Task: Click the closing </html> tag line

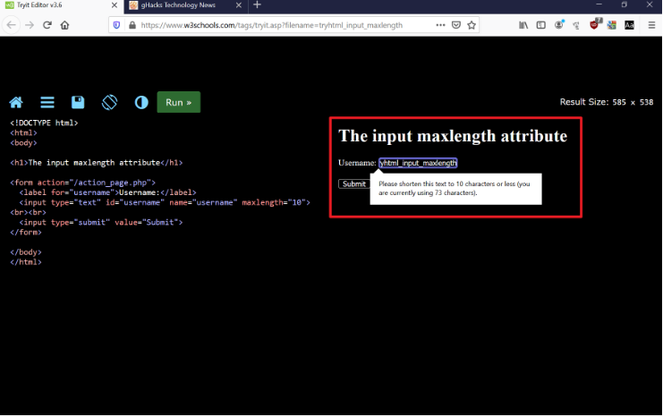Action: 26,262
